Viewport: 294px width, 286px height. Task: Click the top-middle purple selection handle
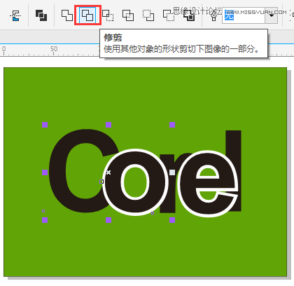tap(108, 125)
